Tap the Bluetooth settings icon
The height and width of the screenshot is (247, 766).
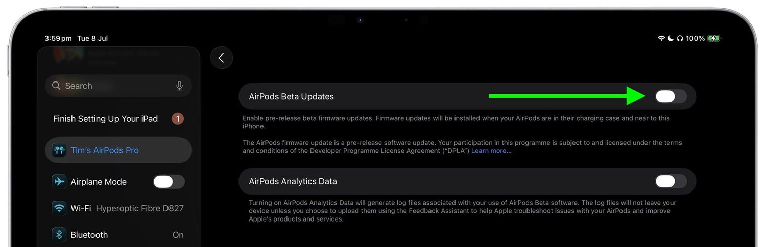tap(59, 235)
